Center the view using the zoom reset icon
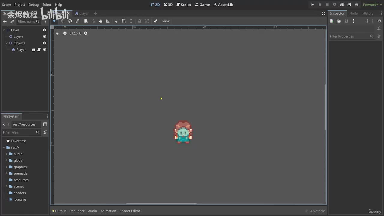The image size is (384, 216). 58,33
